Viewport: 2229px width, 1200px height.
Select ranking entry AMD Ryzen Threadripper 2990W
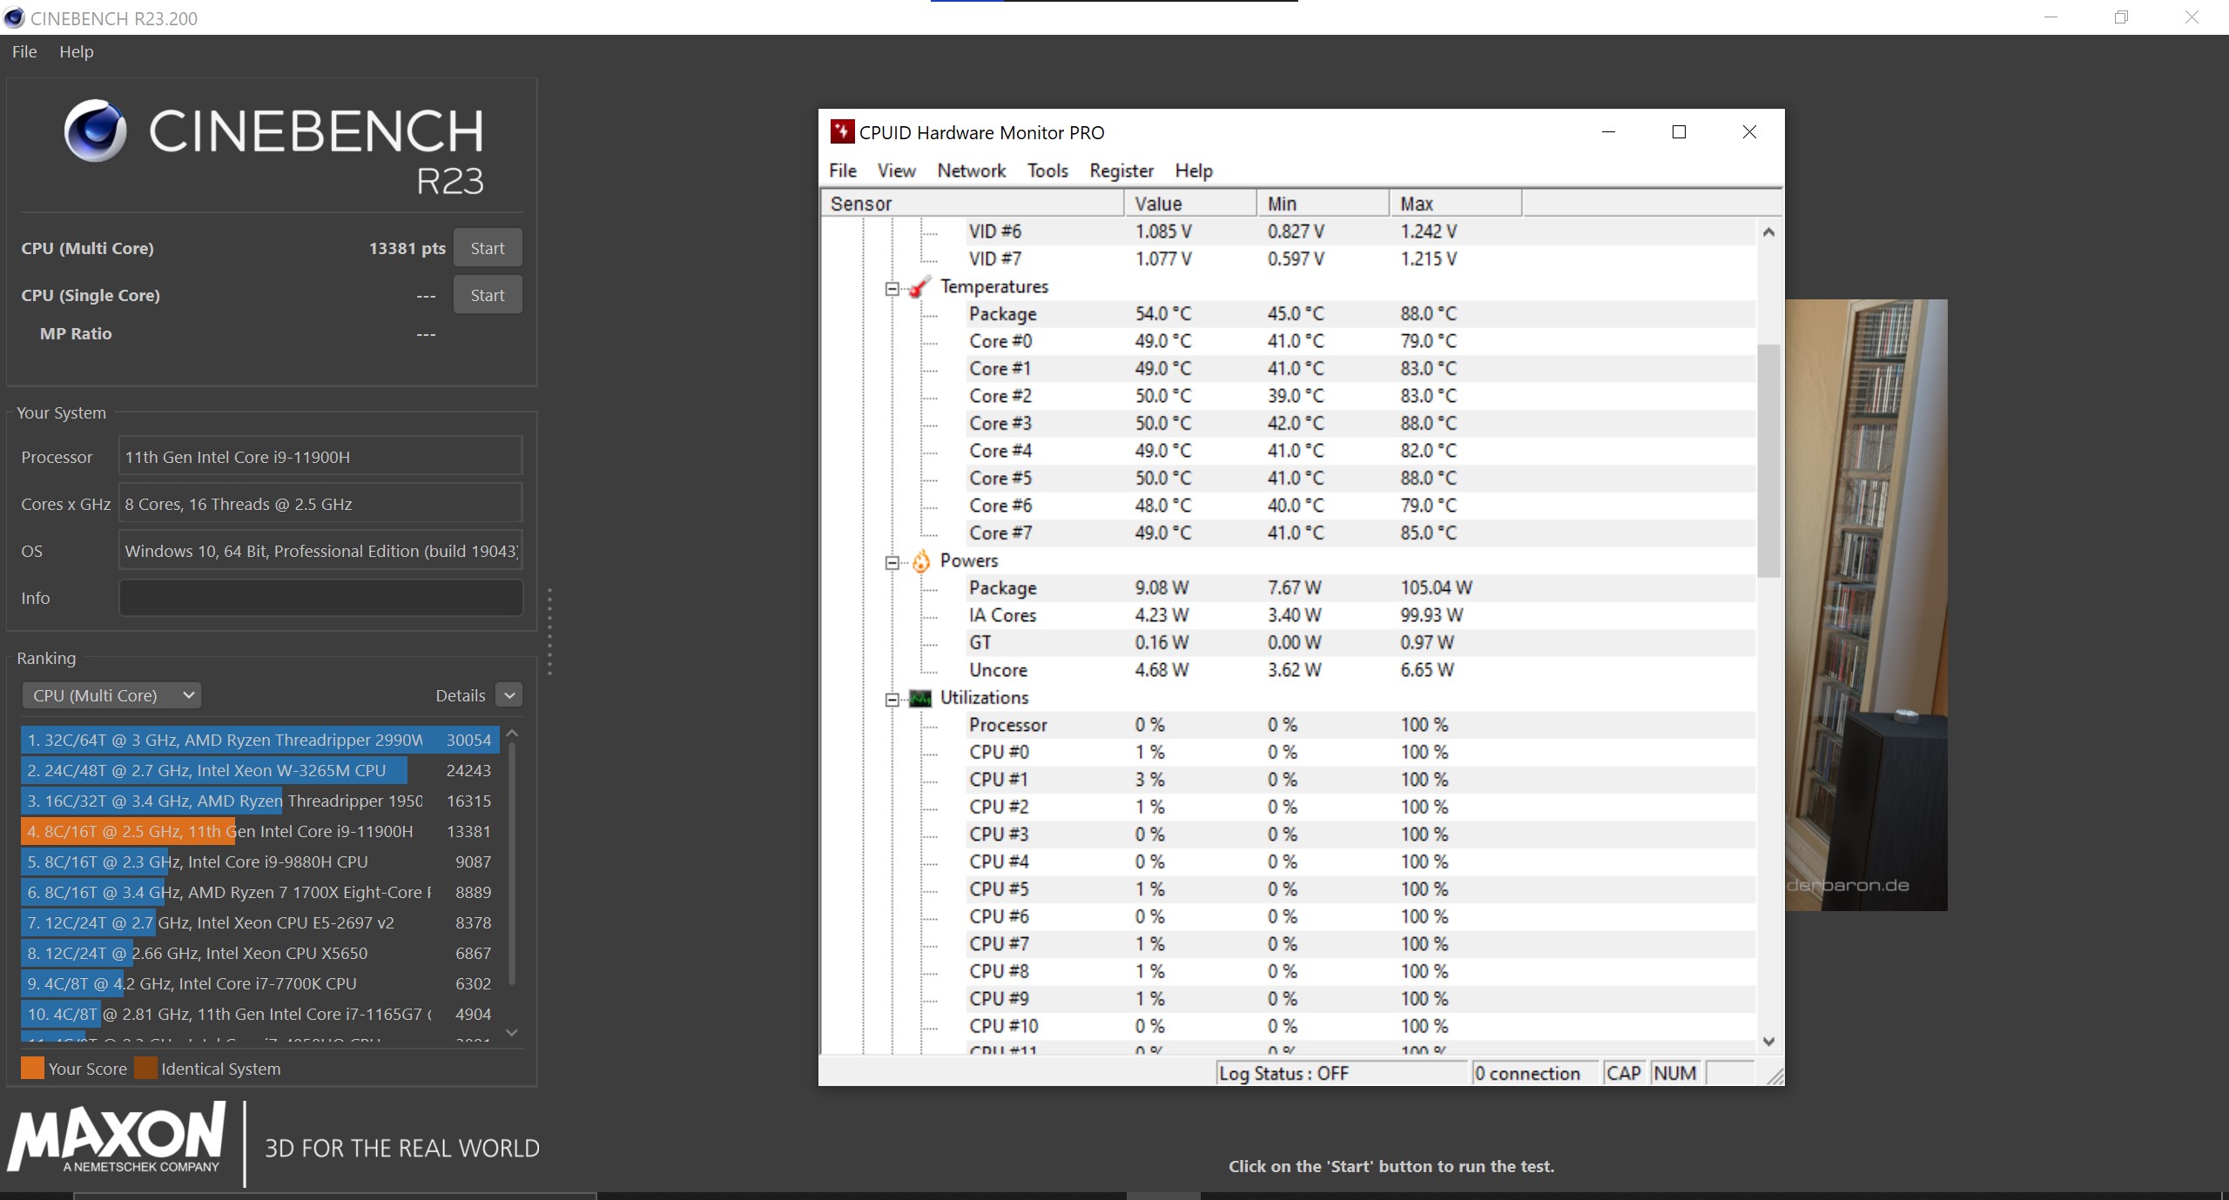pos(259,740)
